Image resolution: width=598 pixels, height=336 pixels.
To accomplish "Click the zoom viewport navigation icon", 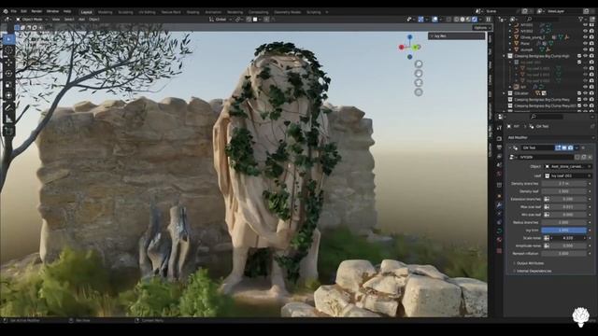I will point(419,64).
